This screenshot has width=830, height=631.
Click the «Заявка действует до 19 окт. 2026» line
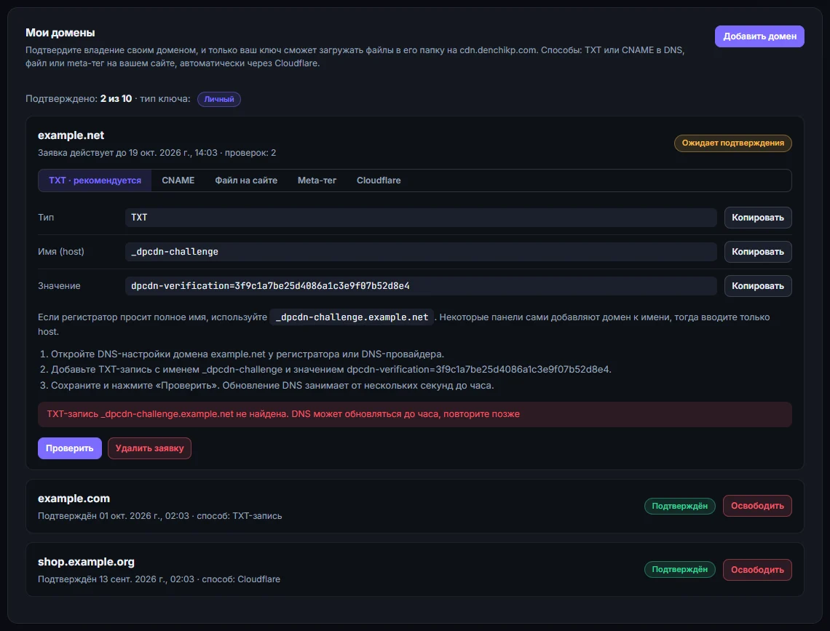coord(157,153)
